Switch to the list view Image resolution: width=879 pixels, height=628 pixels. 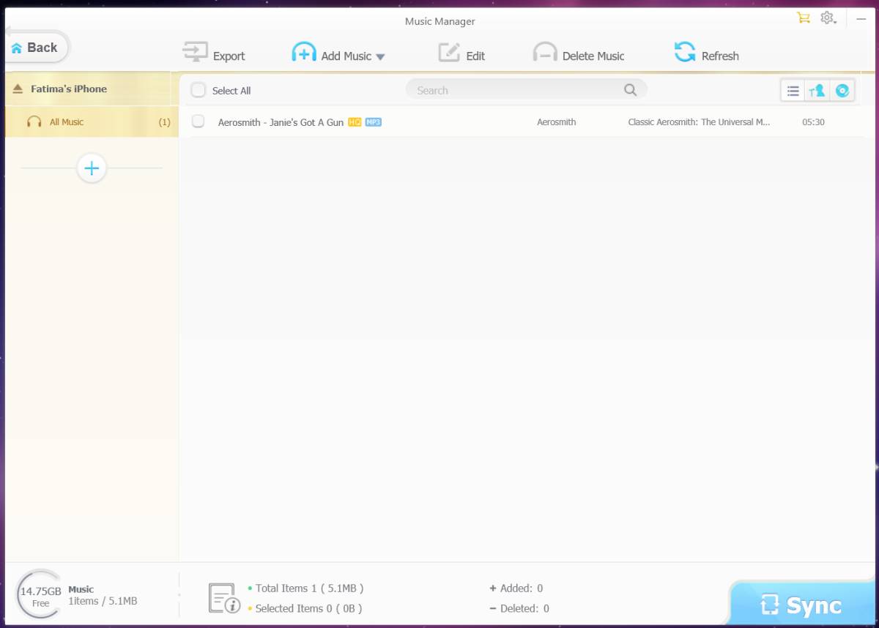click(x=793, y=91)
